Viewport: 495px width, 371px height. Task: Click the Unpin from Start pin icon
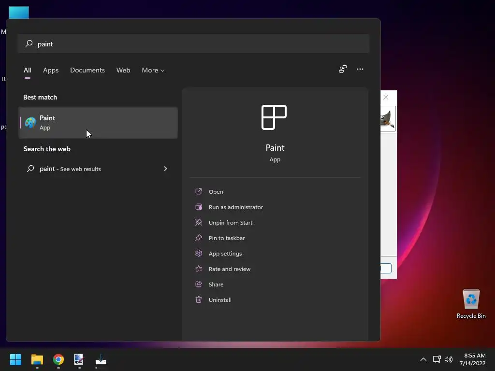[x=199, y=222]
